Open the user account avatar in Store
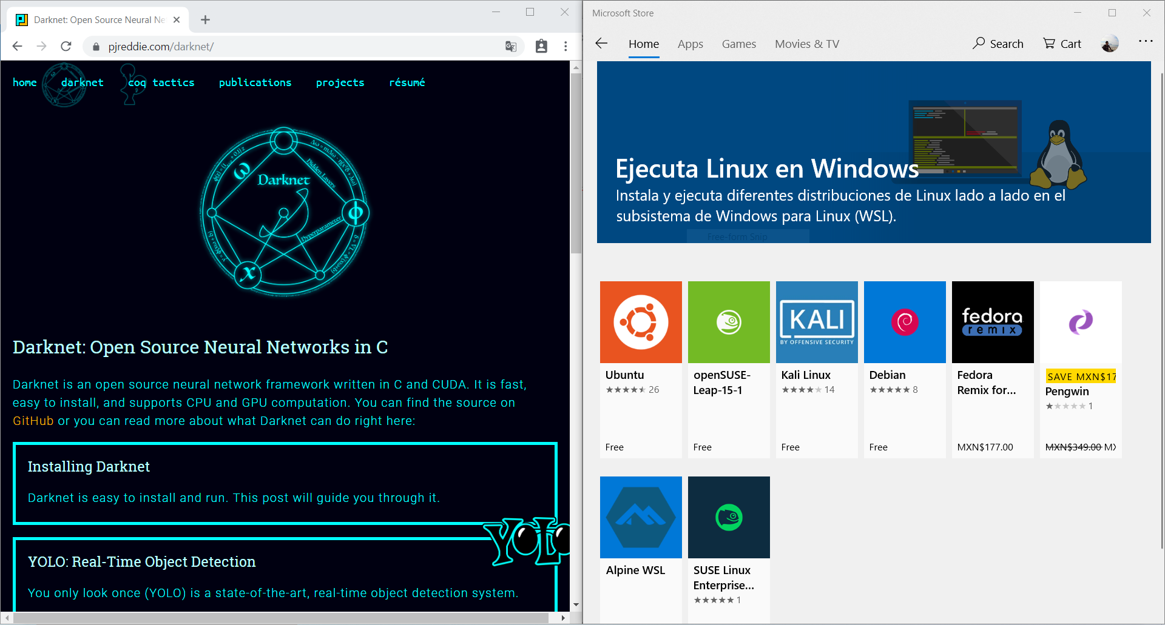Screen dimensions: 1165x625 click(1110, 44)
